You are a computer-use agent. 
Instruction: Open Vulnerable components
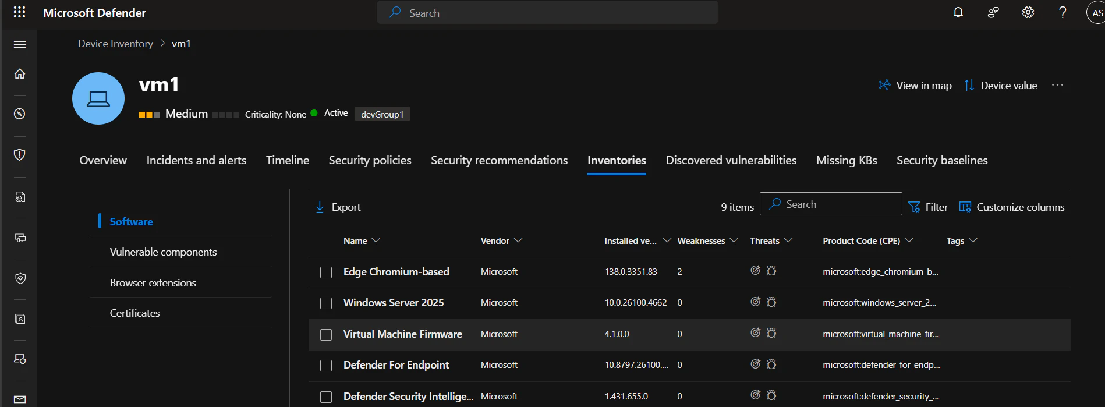(163, 252)
